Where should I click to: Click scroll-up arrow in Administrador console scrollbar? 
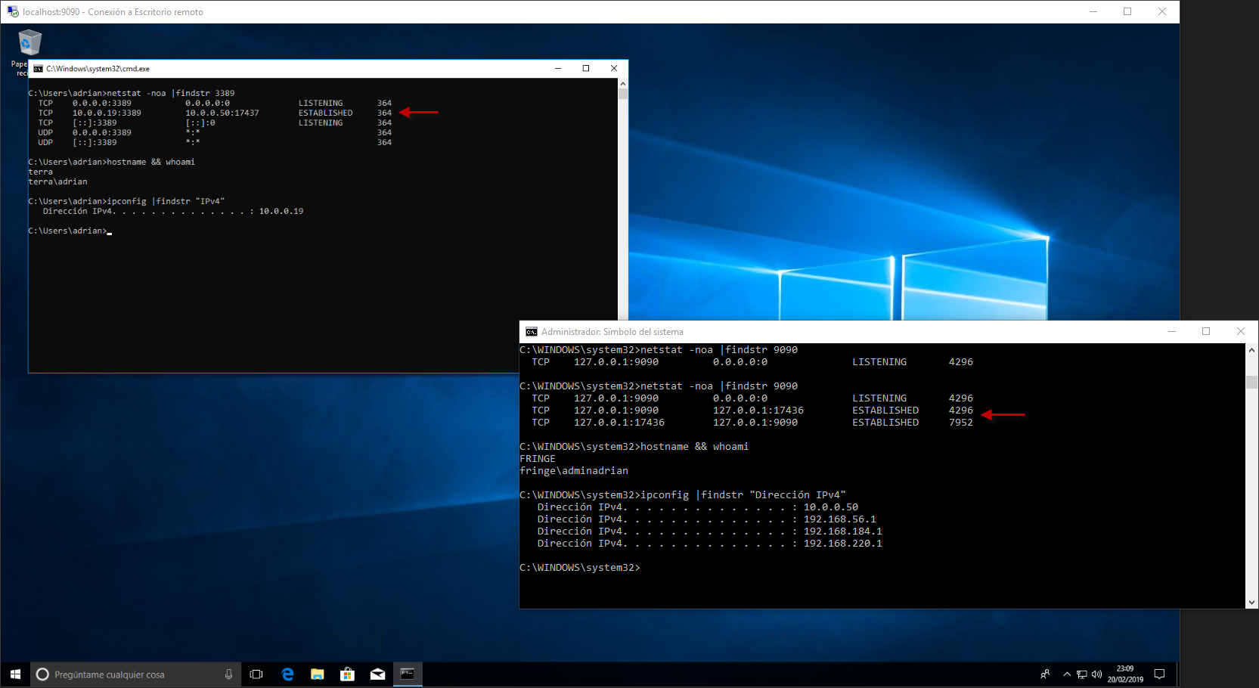point(1252,349)
